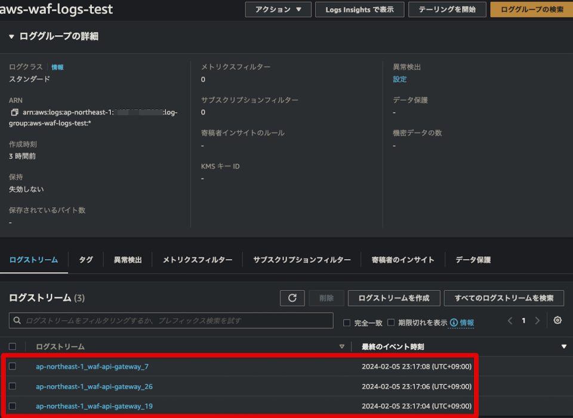
Task: Click テーリングを開始 button
Action: [x=447, y=10]
